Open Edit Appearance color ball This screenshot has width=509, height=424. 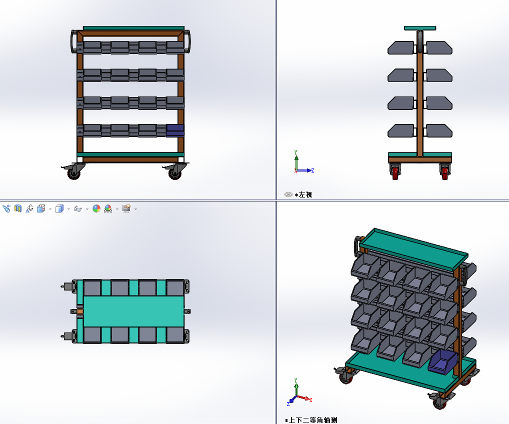96,209
